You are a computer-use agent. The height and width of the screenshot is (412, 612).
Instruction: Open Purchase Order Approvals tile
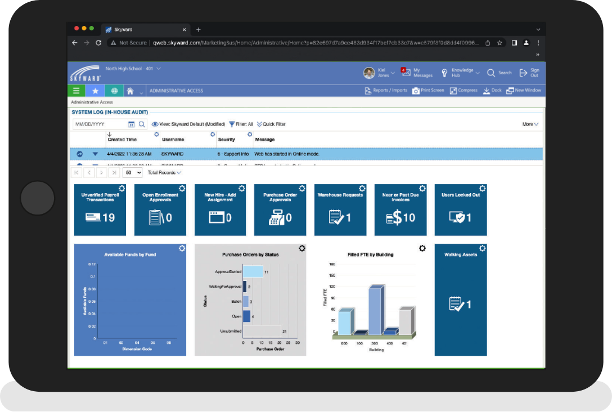(x=280, y=210)
